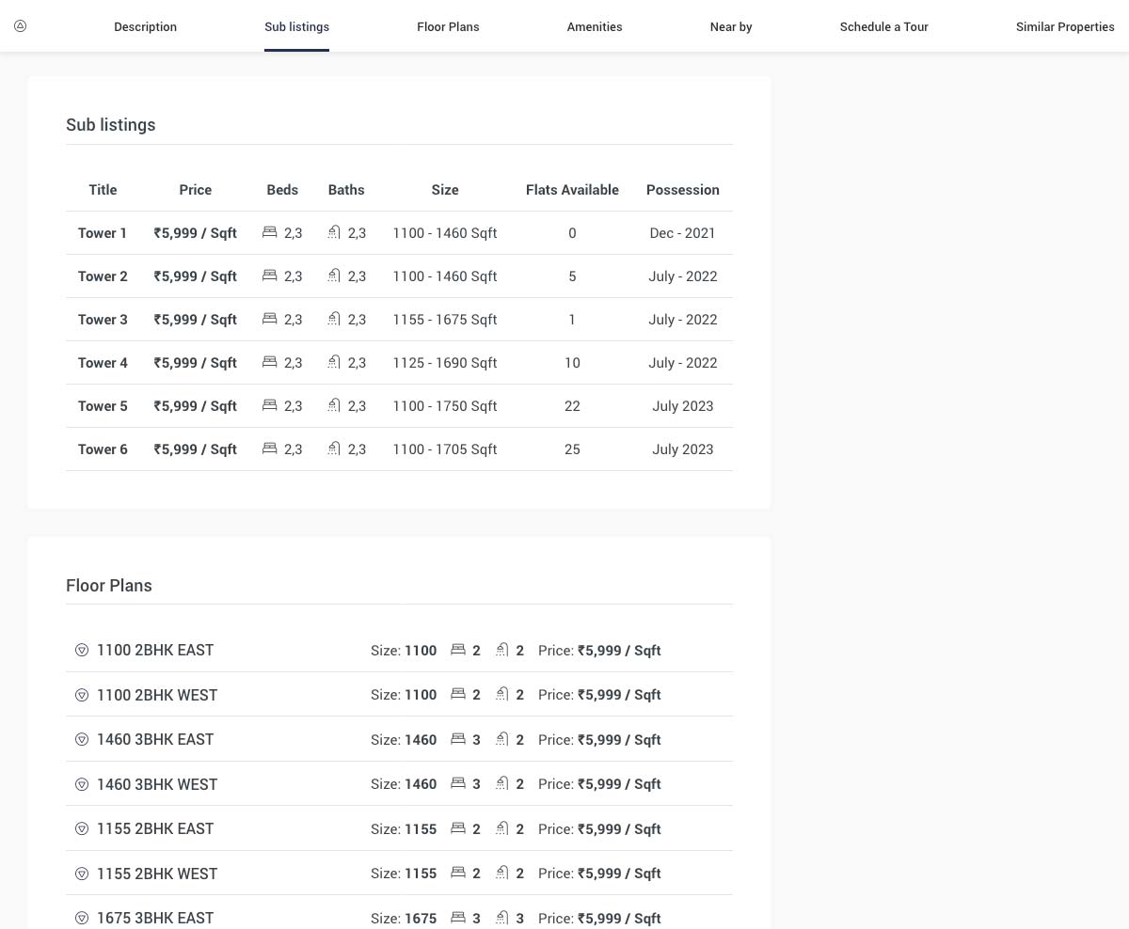Image resolution: width=1129 pixels, height=929 pixels.
Task: Click Flats Available value 25 for Tower 6
Action: pyautogui.click(x=572, y=449)
